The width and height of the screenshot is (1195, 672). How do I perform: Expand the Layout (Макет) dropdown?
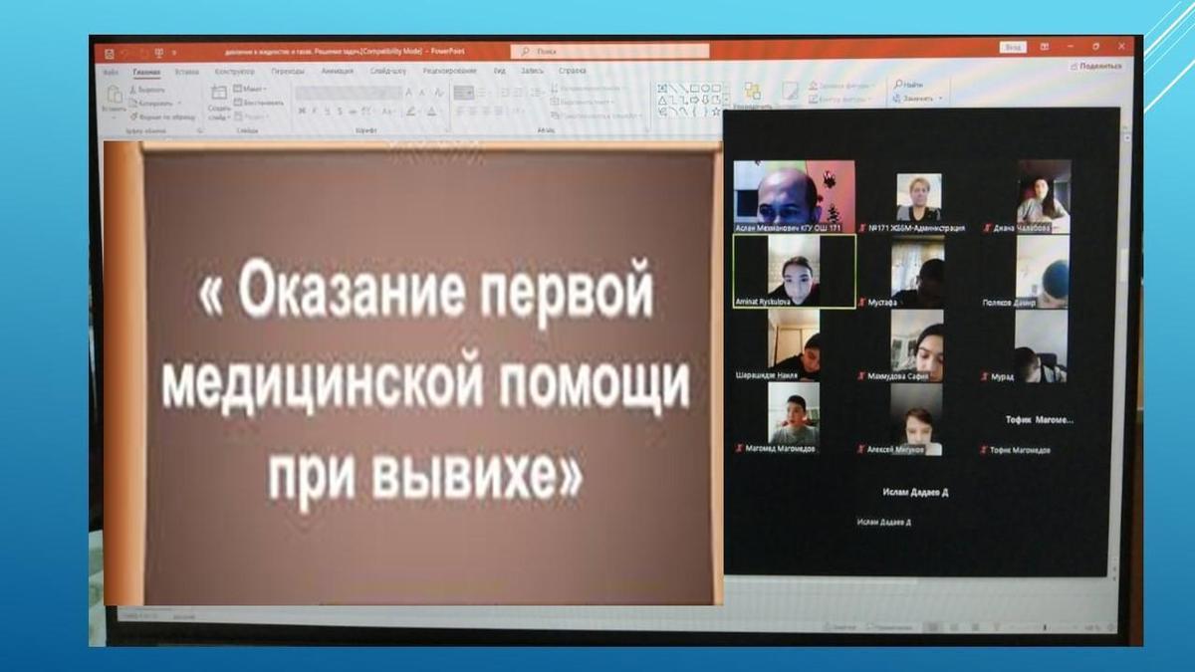[250, 89]
